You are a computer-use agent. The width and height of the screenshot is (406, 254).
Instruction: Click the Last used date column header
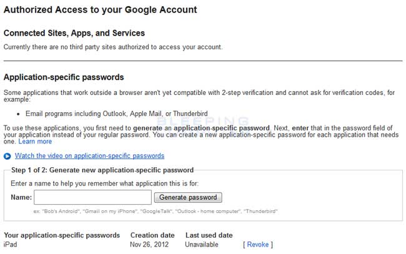tap(209, 235)
